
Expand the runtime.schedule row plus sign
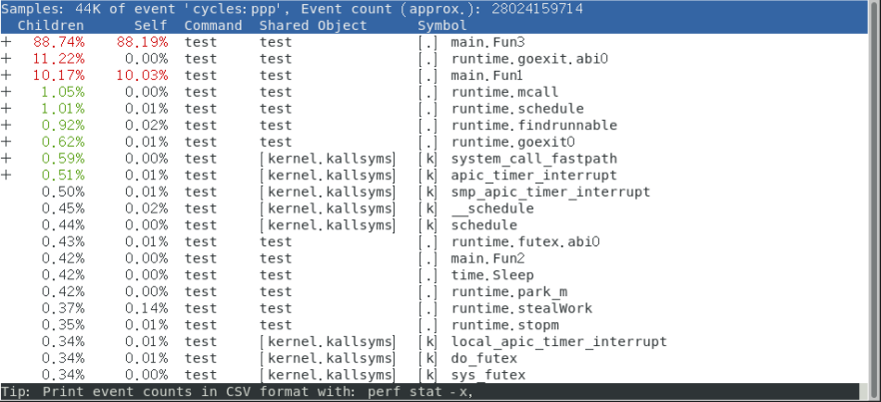(x=6, y=109)
